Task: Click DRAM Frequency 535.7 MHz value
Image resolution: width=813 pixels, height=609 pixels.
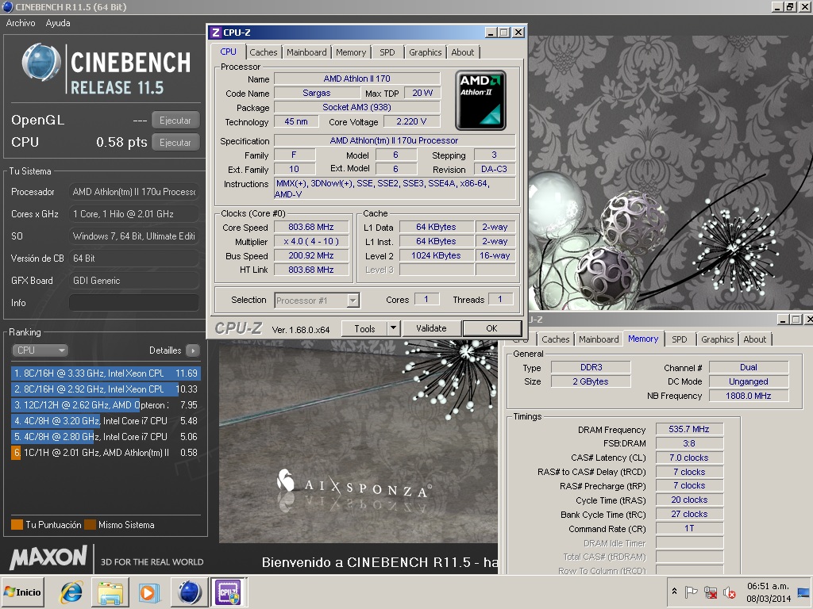Action: pyautogui.click(x=689, y=429)
